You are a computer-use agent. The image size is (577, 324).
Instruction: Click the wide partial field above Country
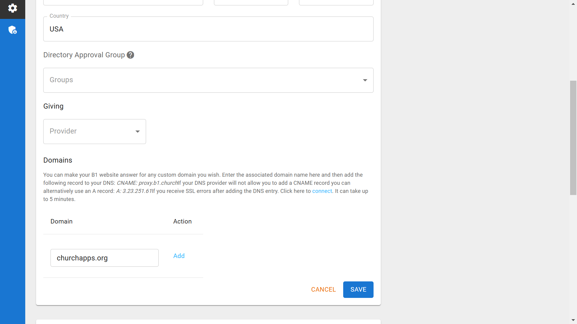(x=123, y=2)
